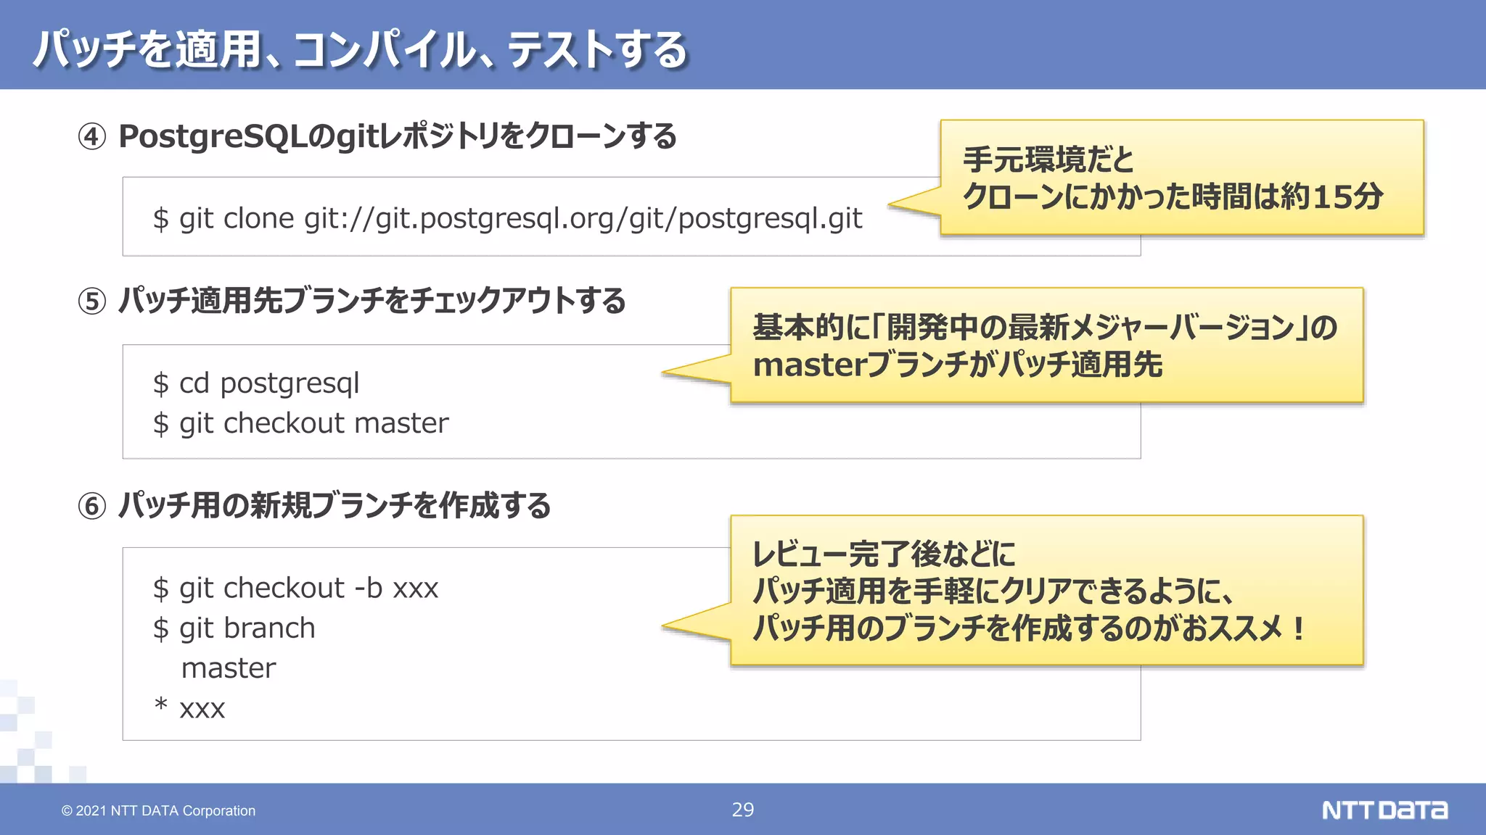Click callout line masterブランチがパッチ適用先
Image resolution: width=1486 pixels, height=835 pixels.
click(958, 365)
